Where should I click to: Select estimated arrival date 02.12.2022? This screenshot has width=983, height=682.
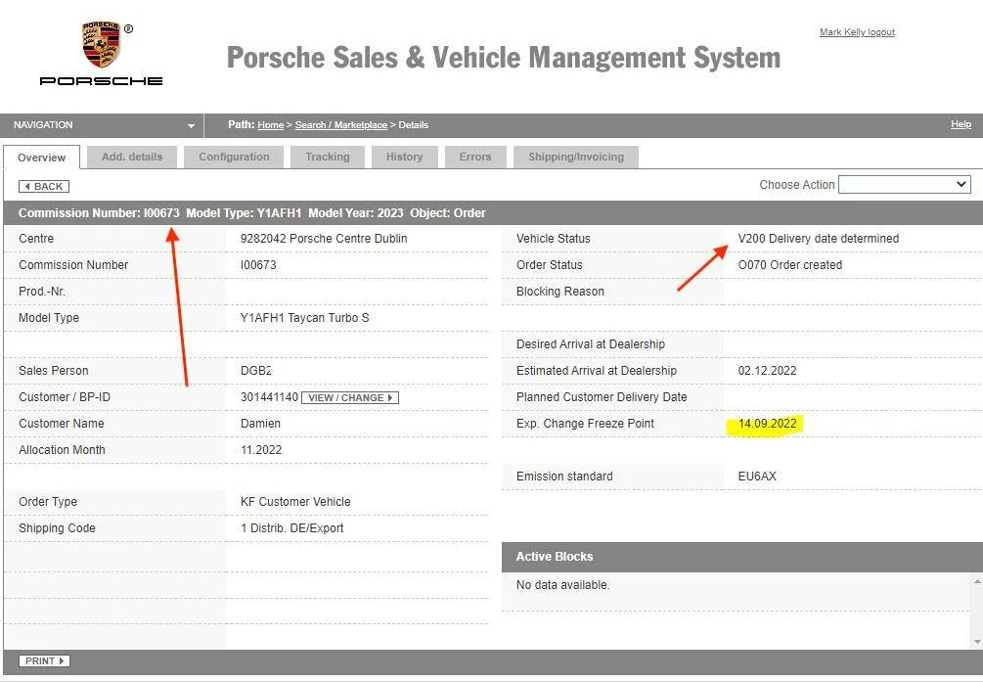768,370
